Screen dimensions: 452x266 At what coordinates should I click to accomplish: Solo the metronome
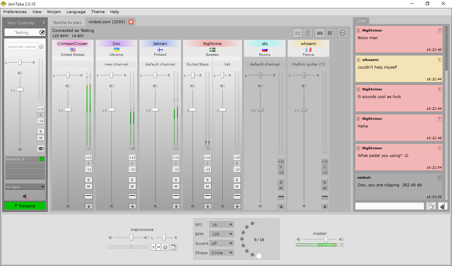click(153, 247)
